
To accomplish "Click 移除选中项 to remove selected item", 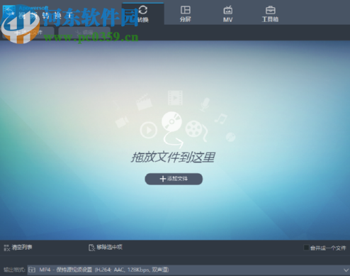I will coord(106,248).
